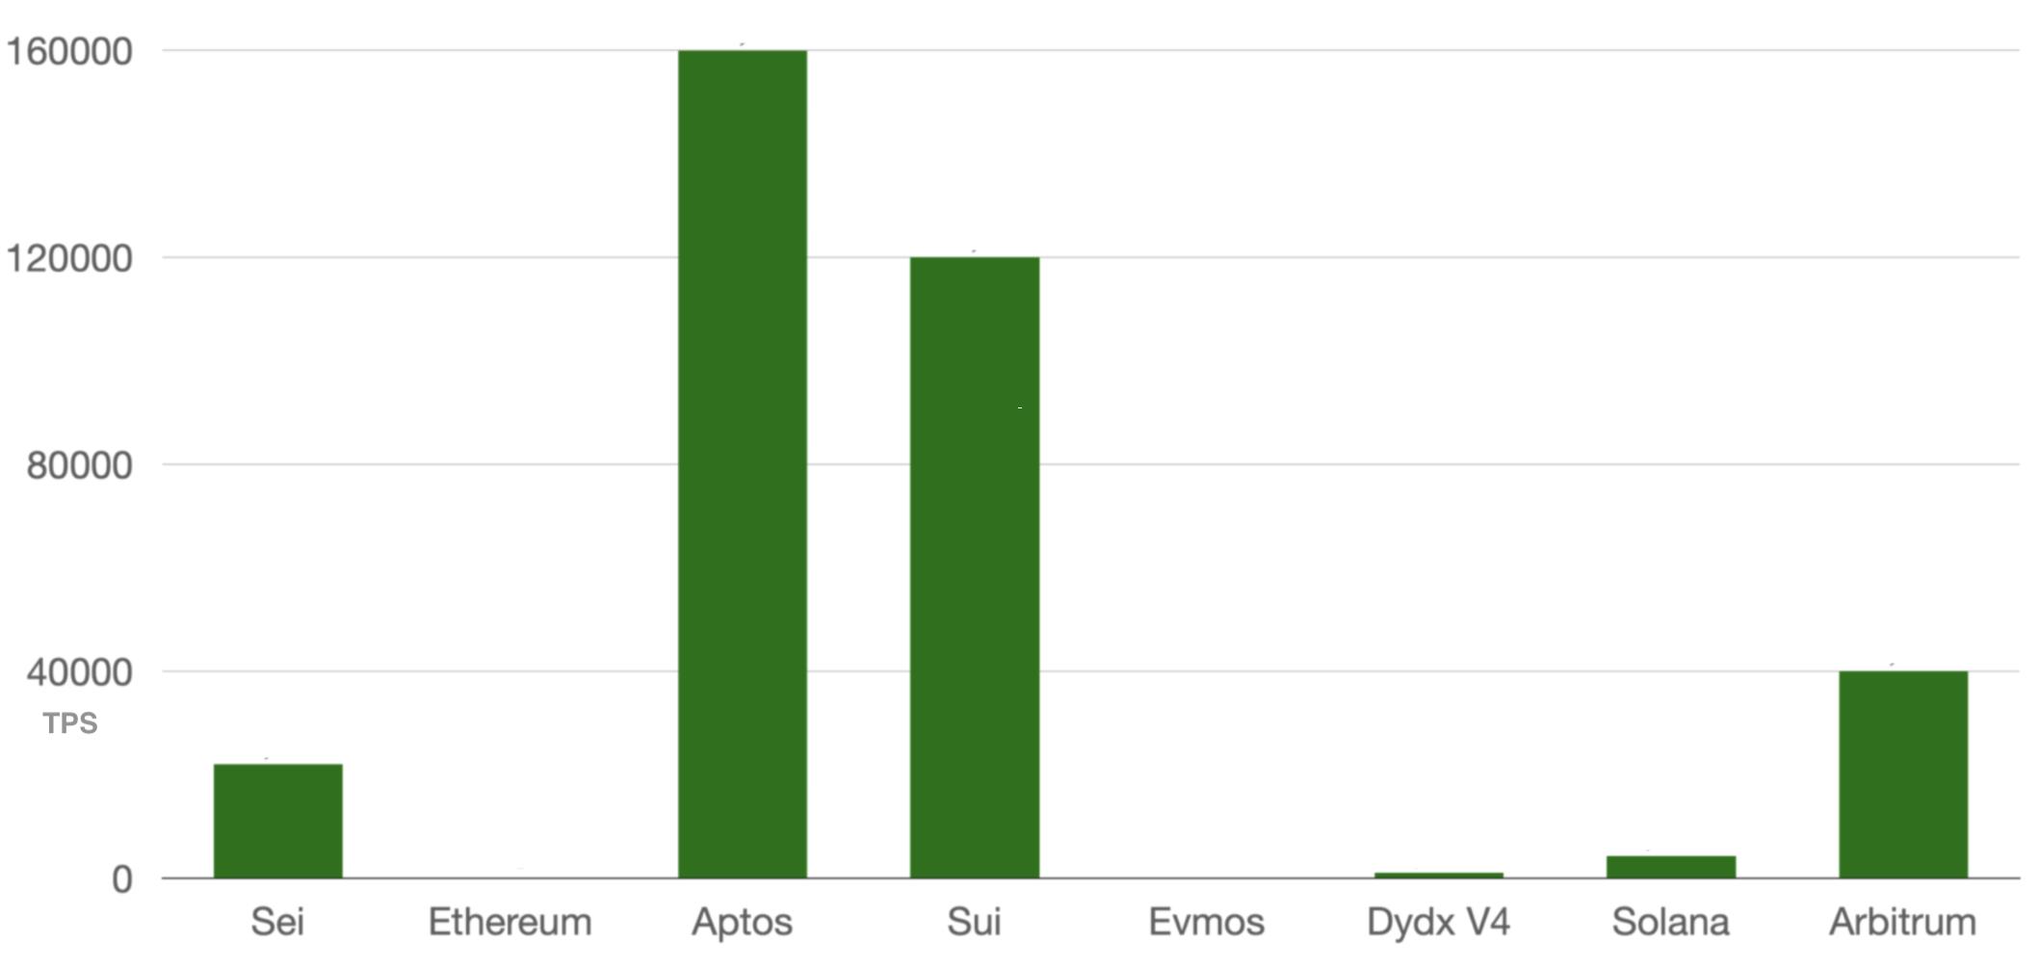Select the Ethereum axis label
Image resolution: width=2040 pixels, height=969 pixels.
[x=510, y=922]
